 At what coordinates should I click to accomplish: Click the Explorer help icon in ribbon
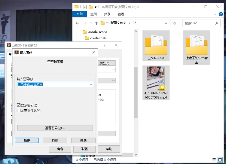click(x=221, y=14)
